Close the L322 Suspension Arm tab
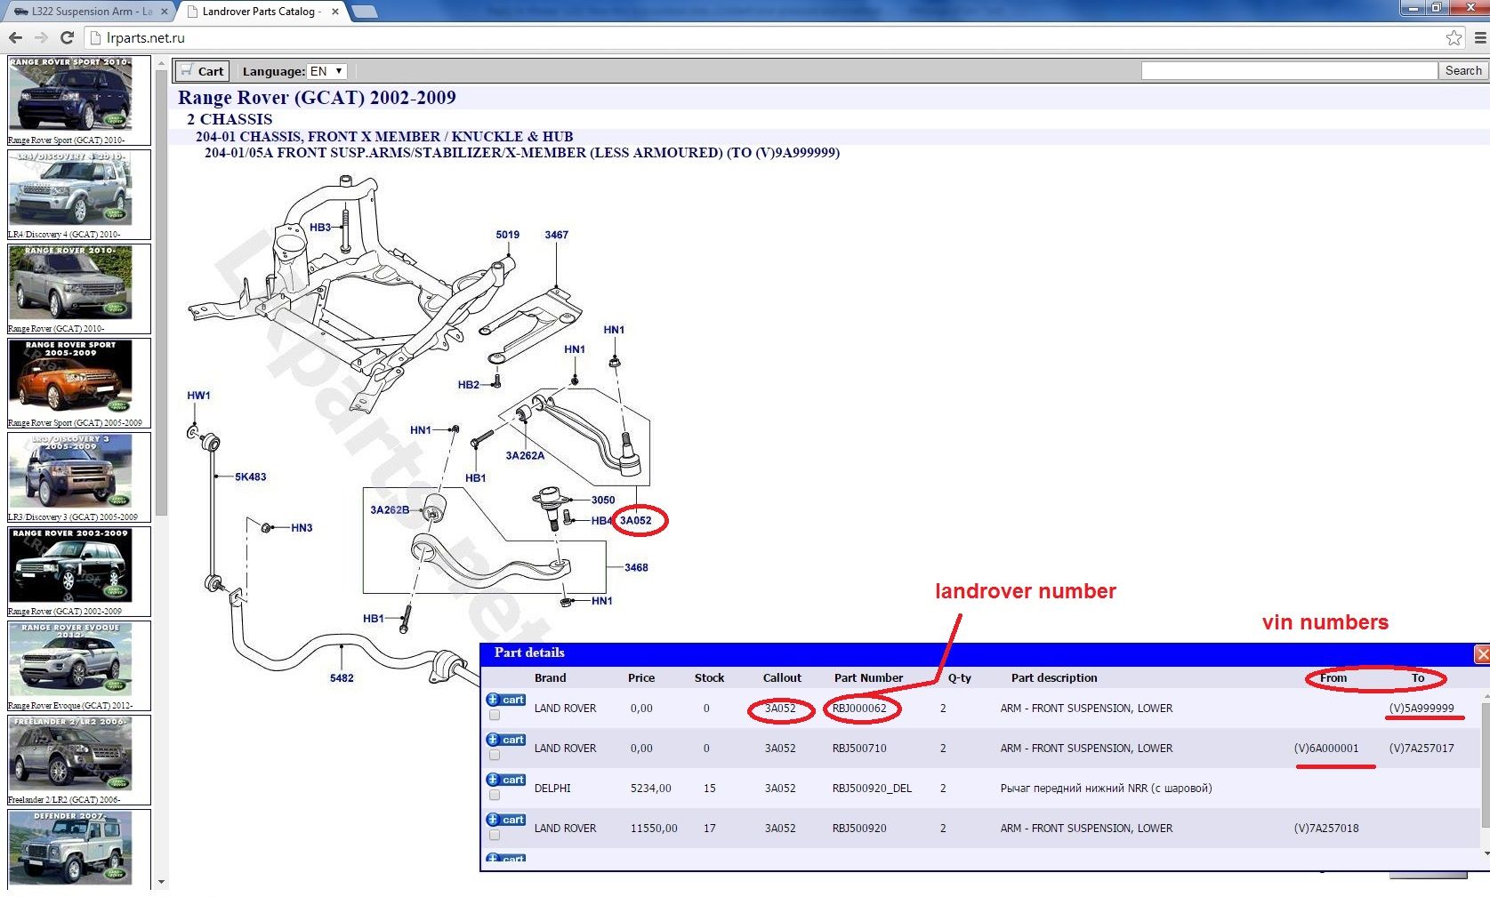 (x=164, y=12)
